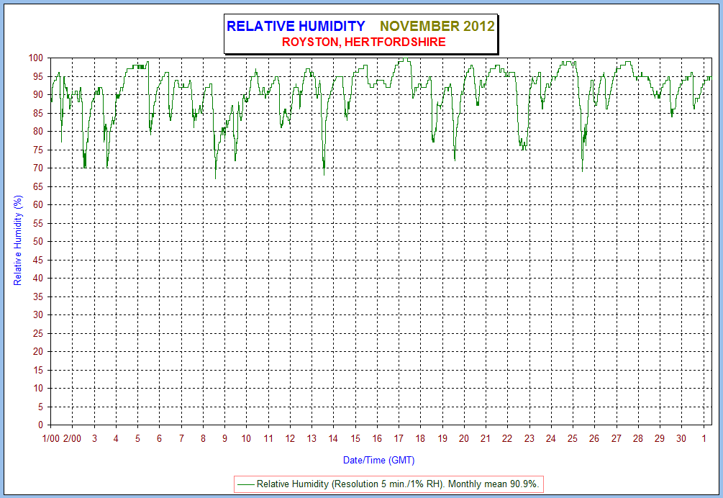The image size is (723, 498).
Task: Click the y-axis value 35
Action: pos(38,296)
